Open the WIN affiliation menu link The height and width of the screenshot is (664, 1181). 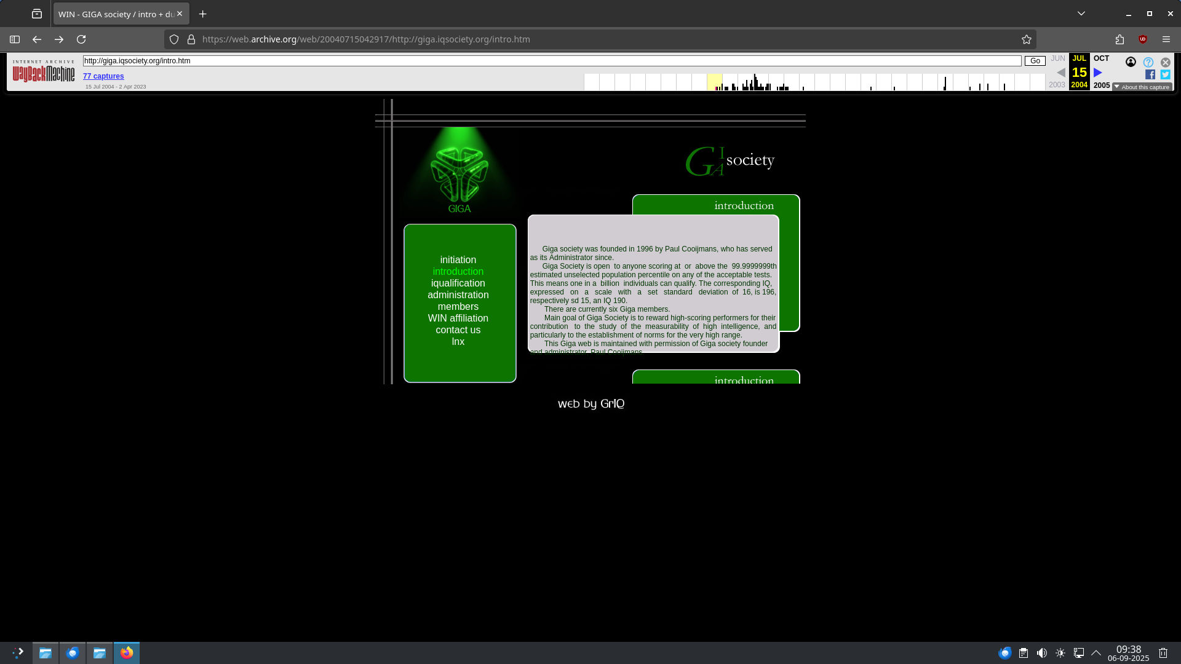(458, 318)
